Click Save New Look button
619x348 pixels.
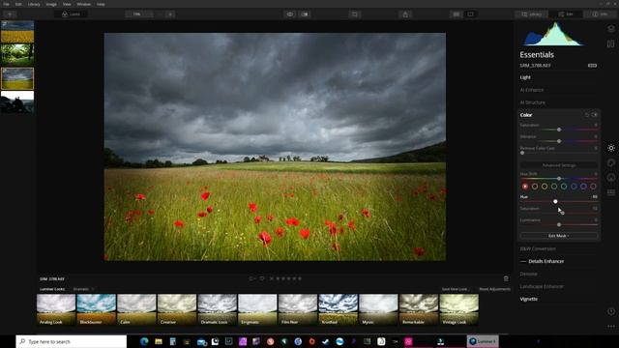point(455,289)
